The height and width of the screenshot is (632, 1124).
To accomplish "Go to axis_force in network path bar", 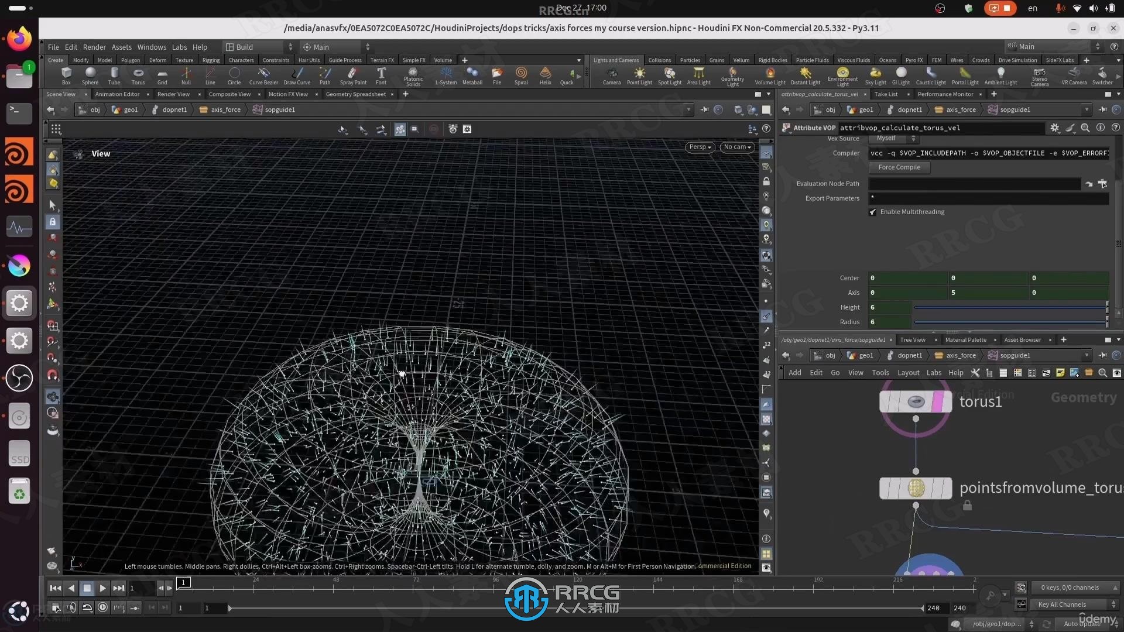I will click(955, 355).
